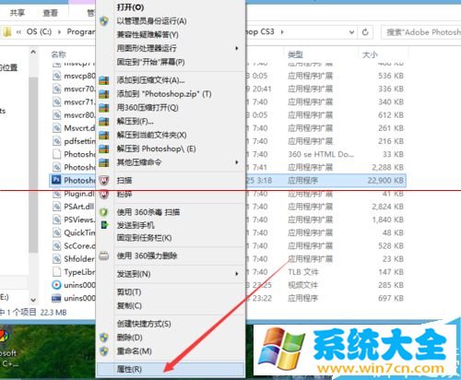The image size is (461, 380).
Task: Click OS (C:) in address breadcrumb
Action: click(39, 31)
